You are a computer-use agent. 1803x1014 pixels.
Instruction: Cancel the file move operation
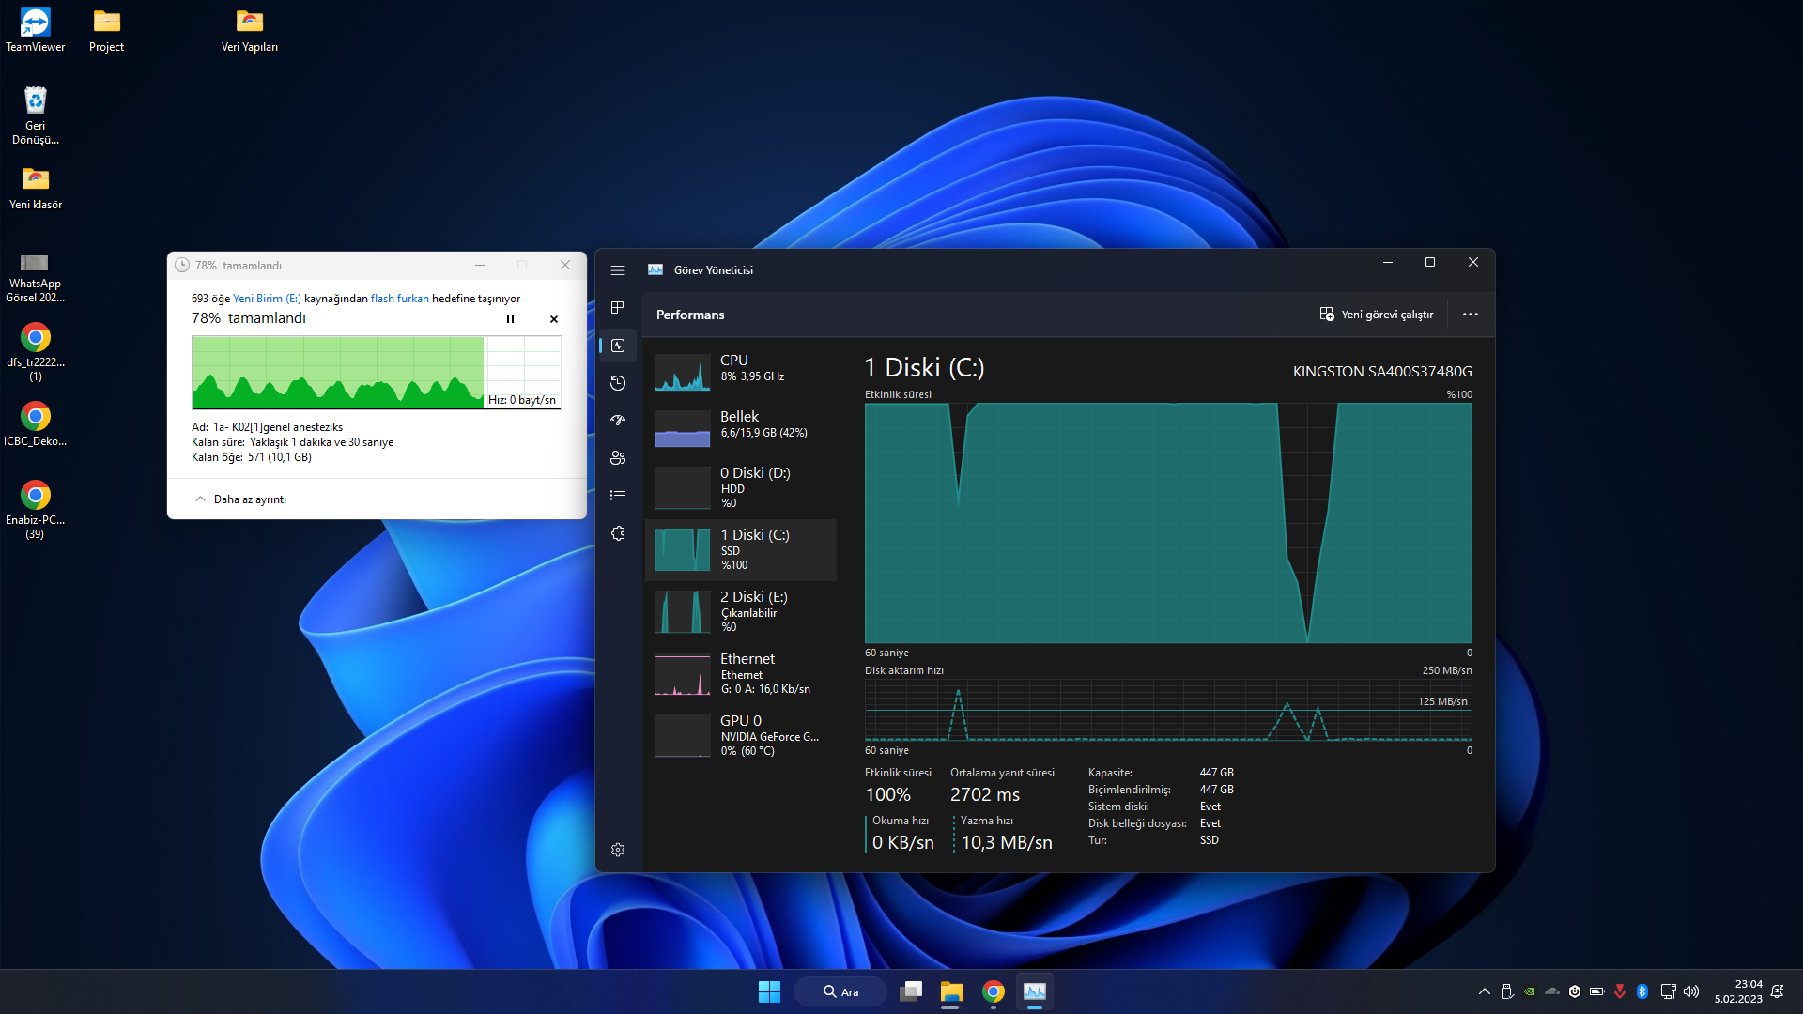(554, 319)
